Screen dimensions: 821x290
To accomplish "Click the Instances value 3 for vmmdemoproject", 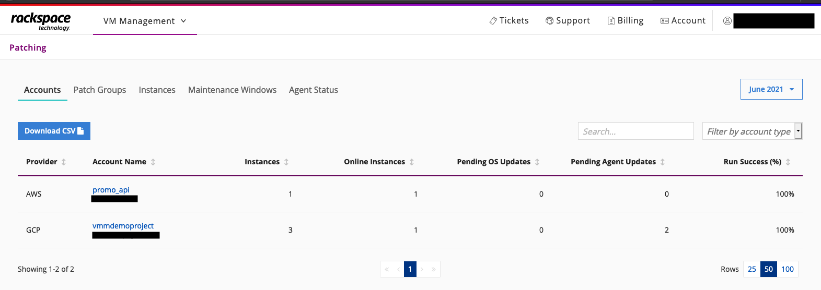I will point(291,230).
